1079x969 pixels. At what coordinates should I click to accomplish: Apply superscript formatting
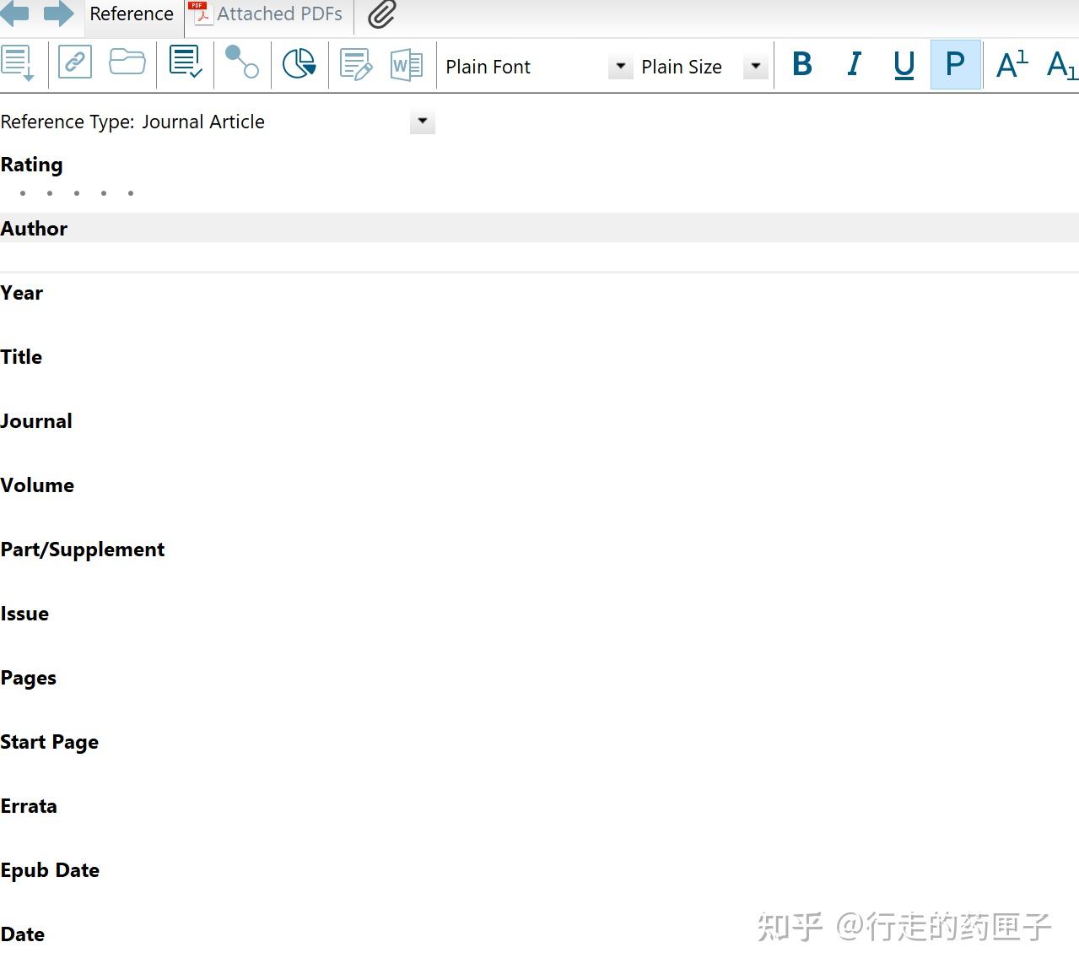[1012, 63]
